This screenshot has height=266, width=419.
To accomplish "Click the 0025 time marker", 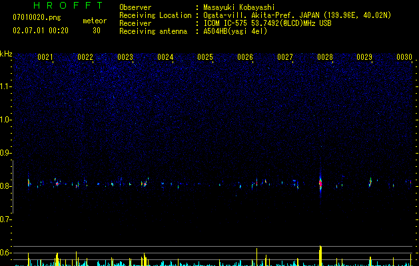I will 205,57.
